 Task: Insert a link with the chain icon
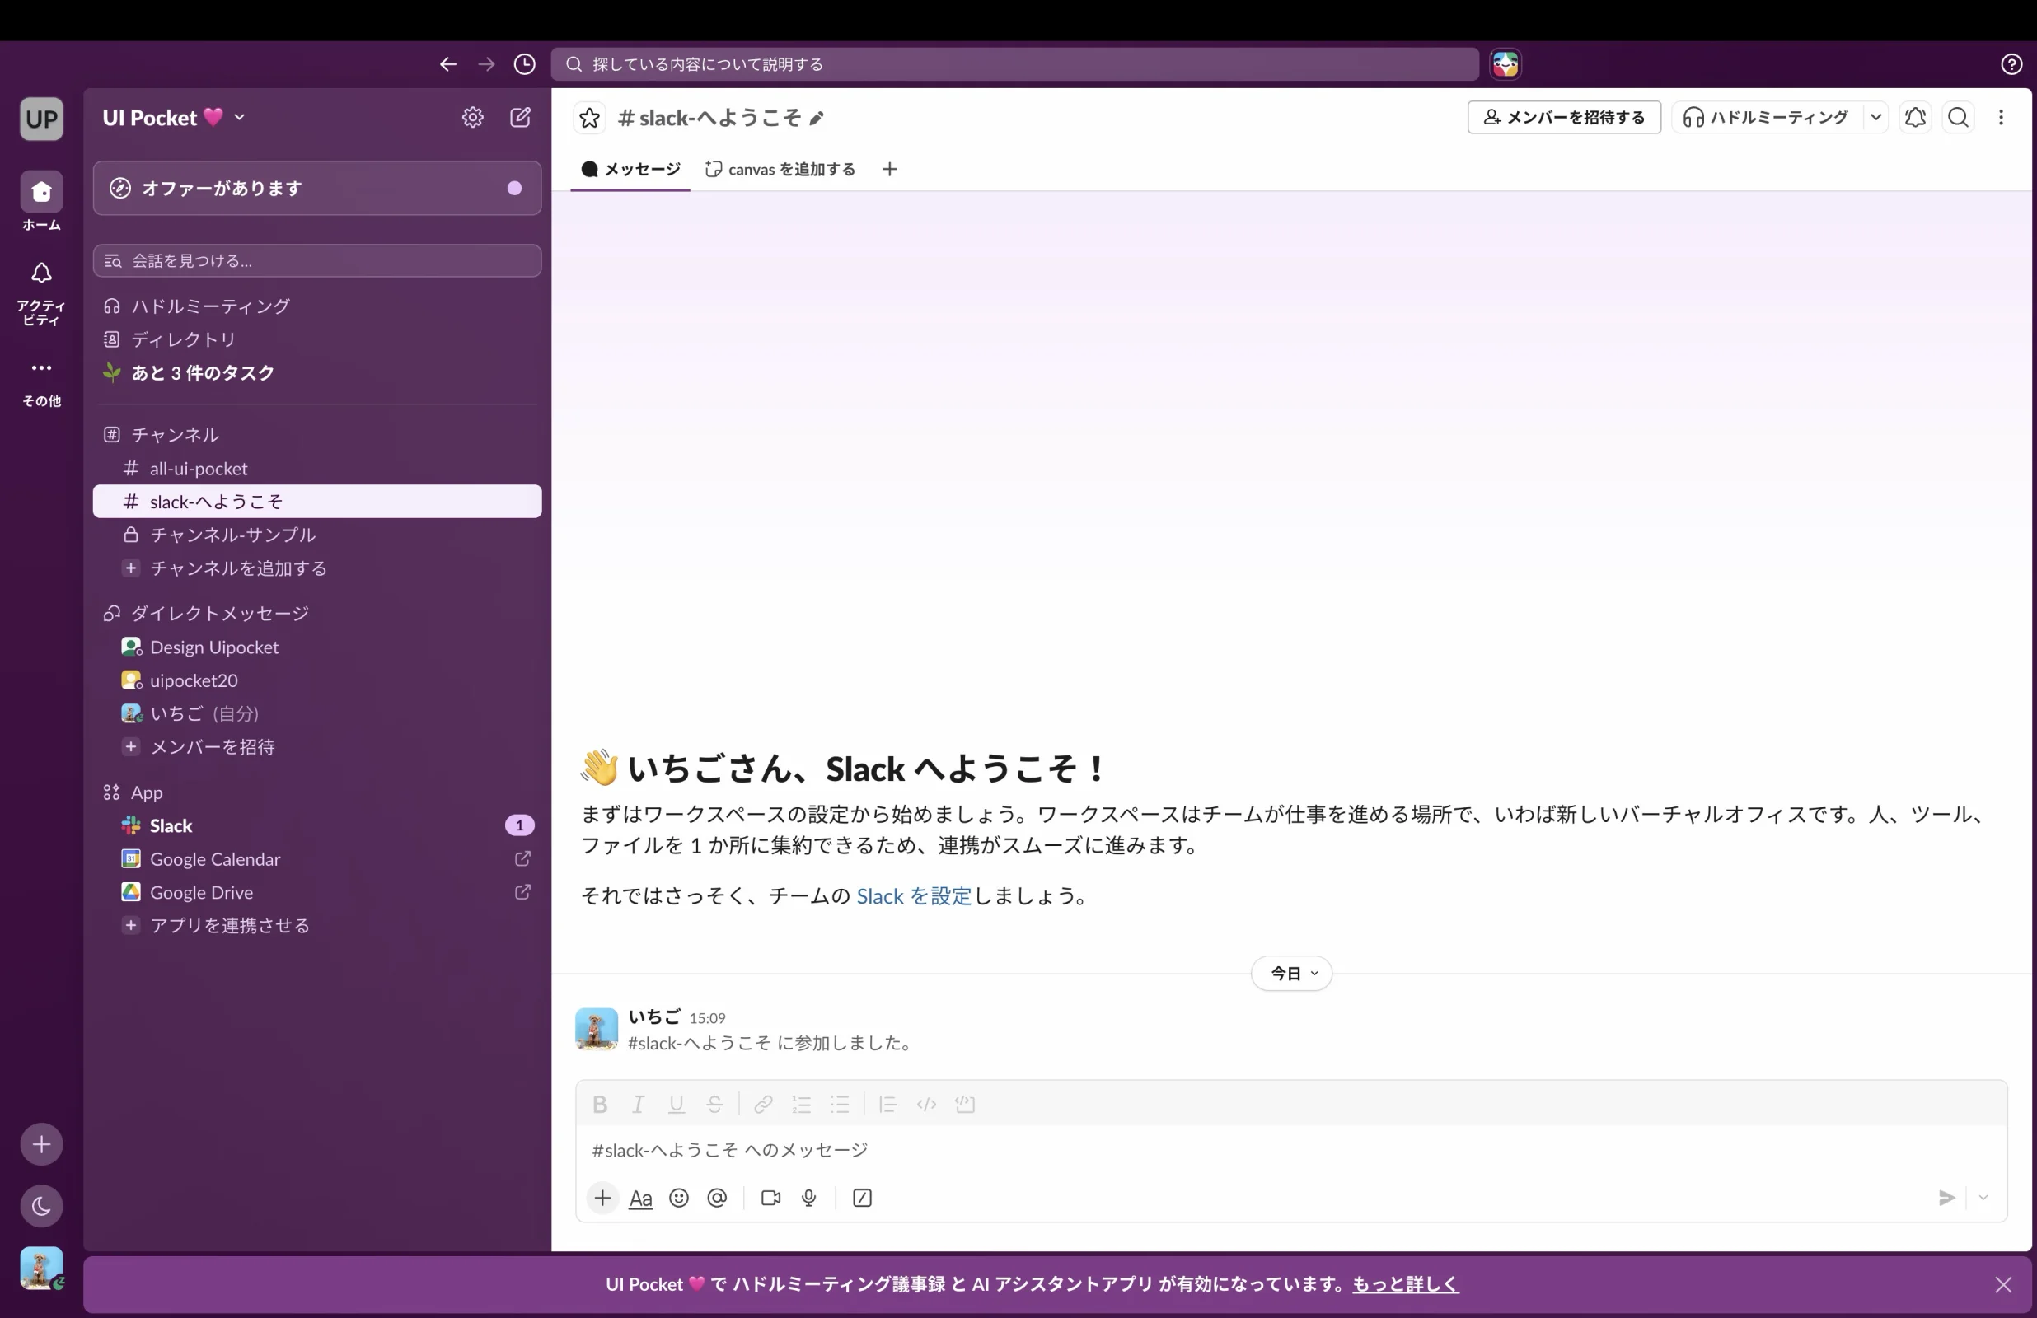tap(763, 1104)
